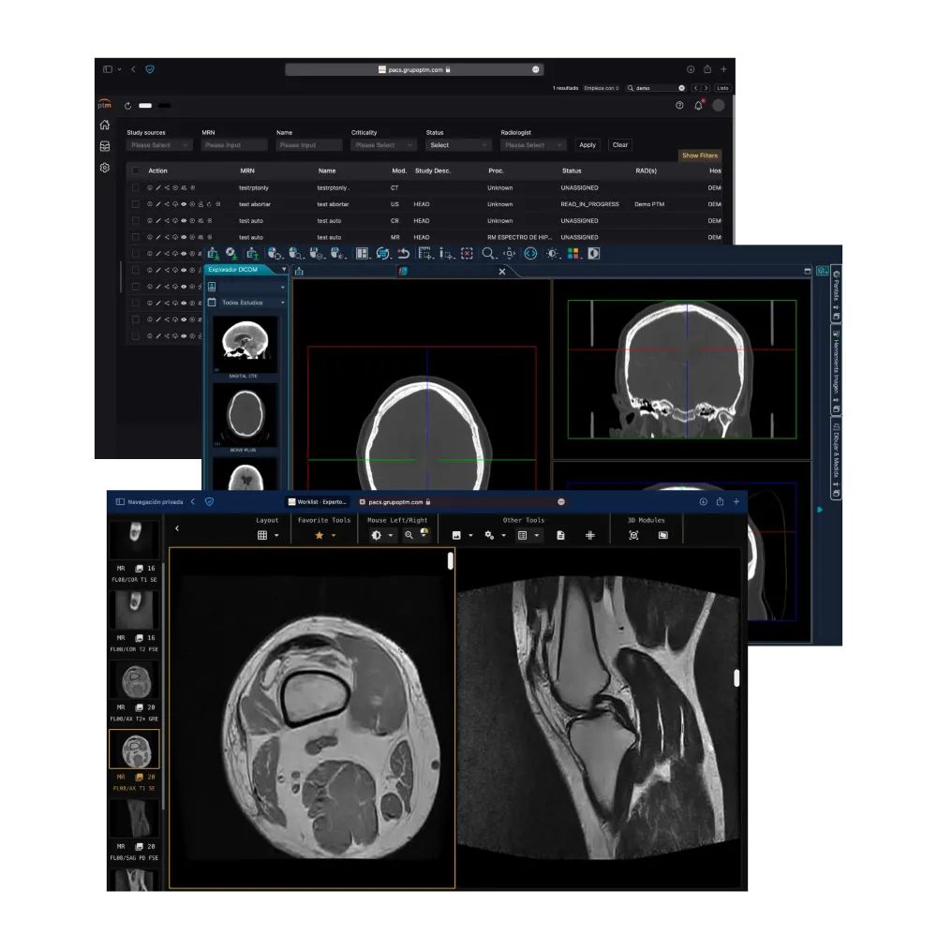Open home icon in worklist sidebar
This screenshot has height=950, width=937.
pos(105,125)
